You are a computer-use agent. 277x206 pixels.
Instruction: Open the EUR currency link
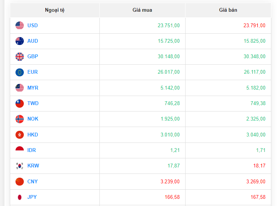(32, 72)
